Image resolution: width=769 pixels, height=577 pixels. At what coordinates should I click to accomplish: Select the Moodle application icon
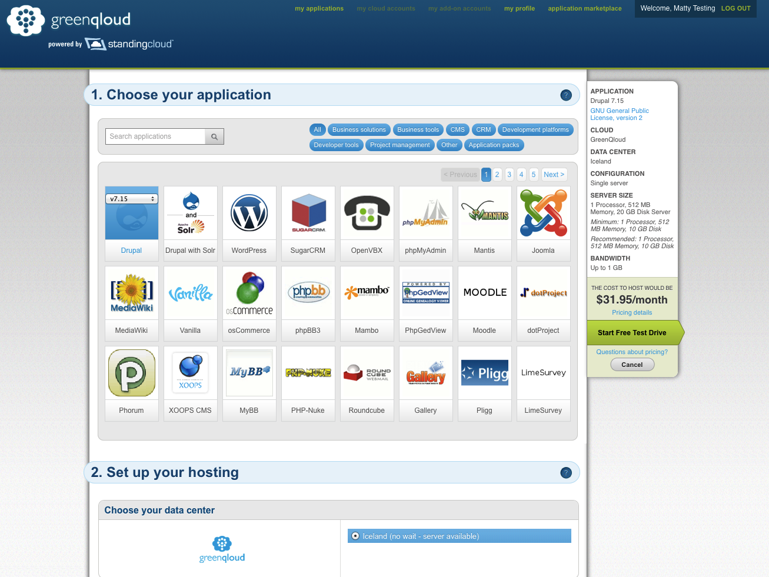485,293
